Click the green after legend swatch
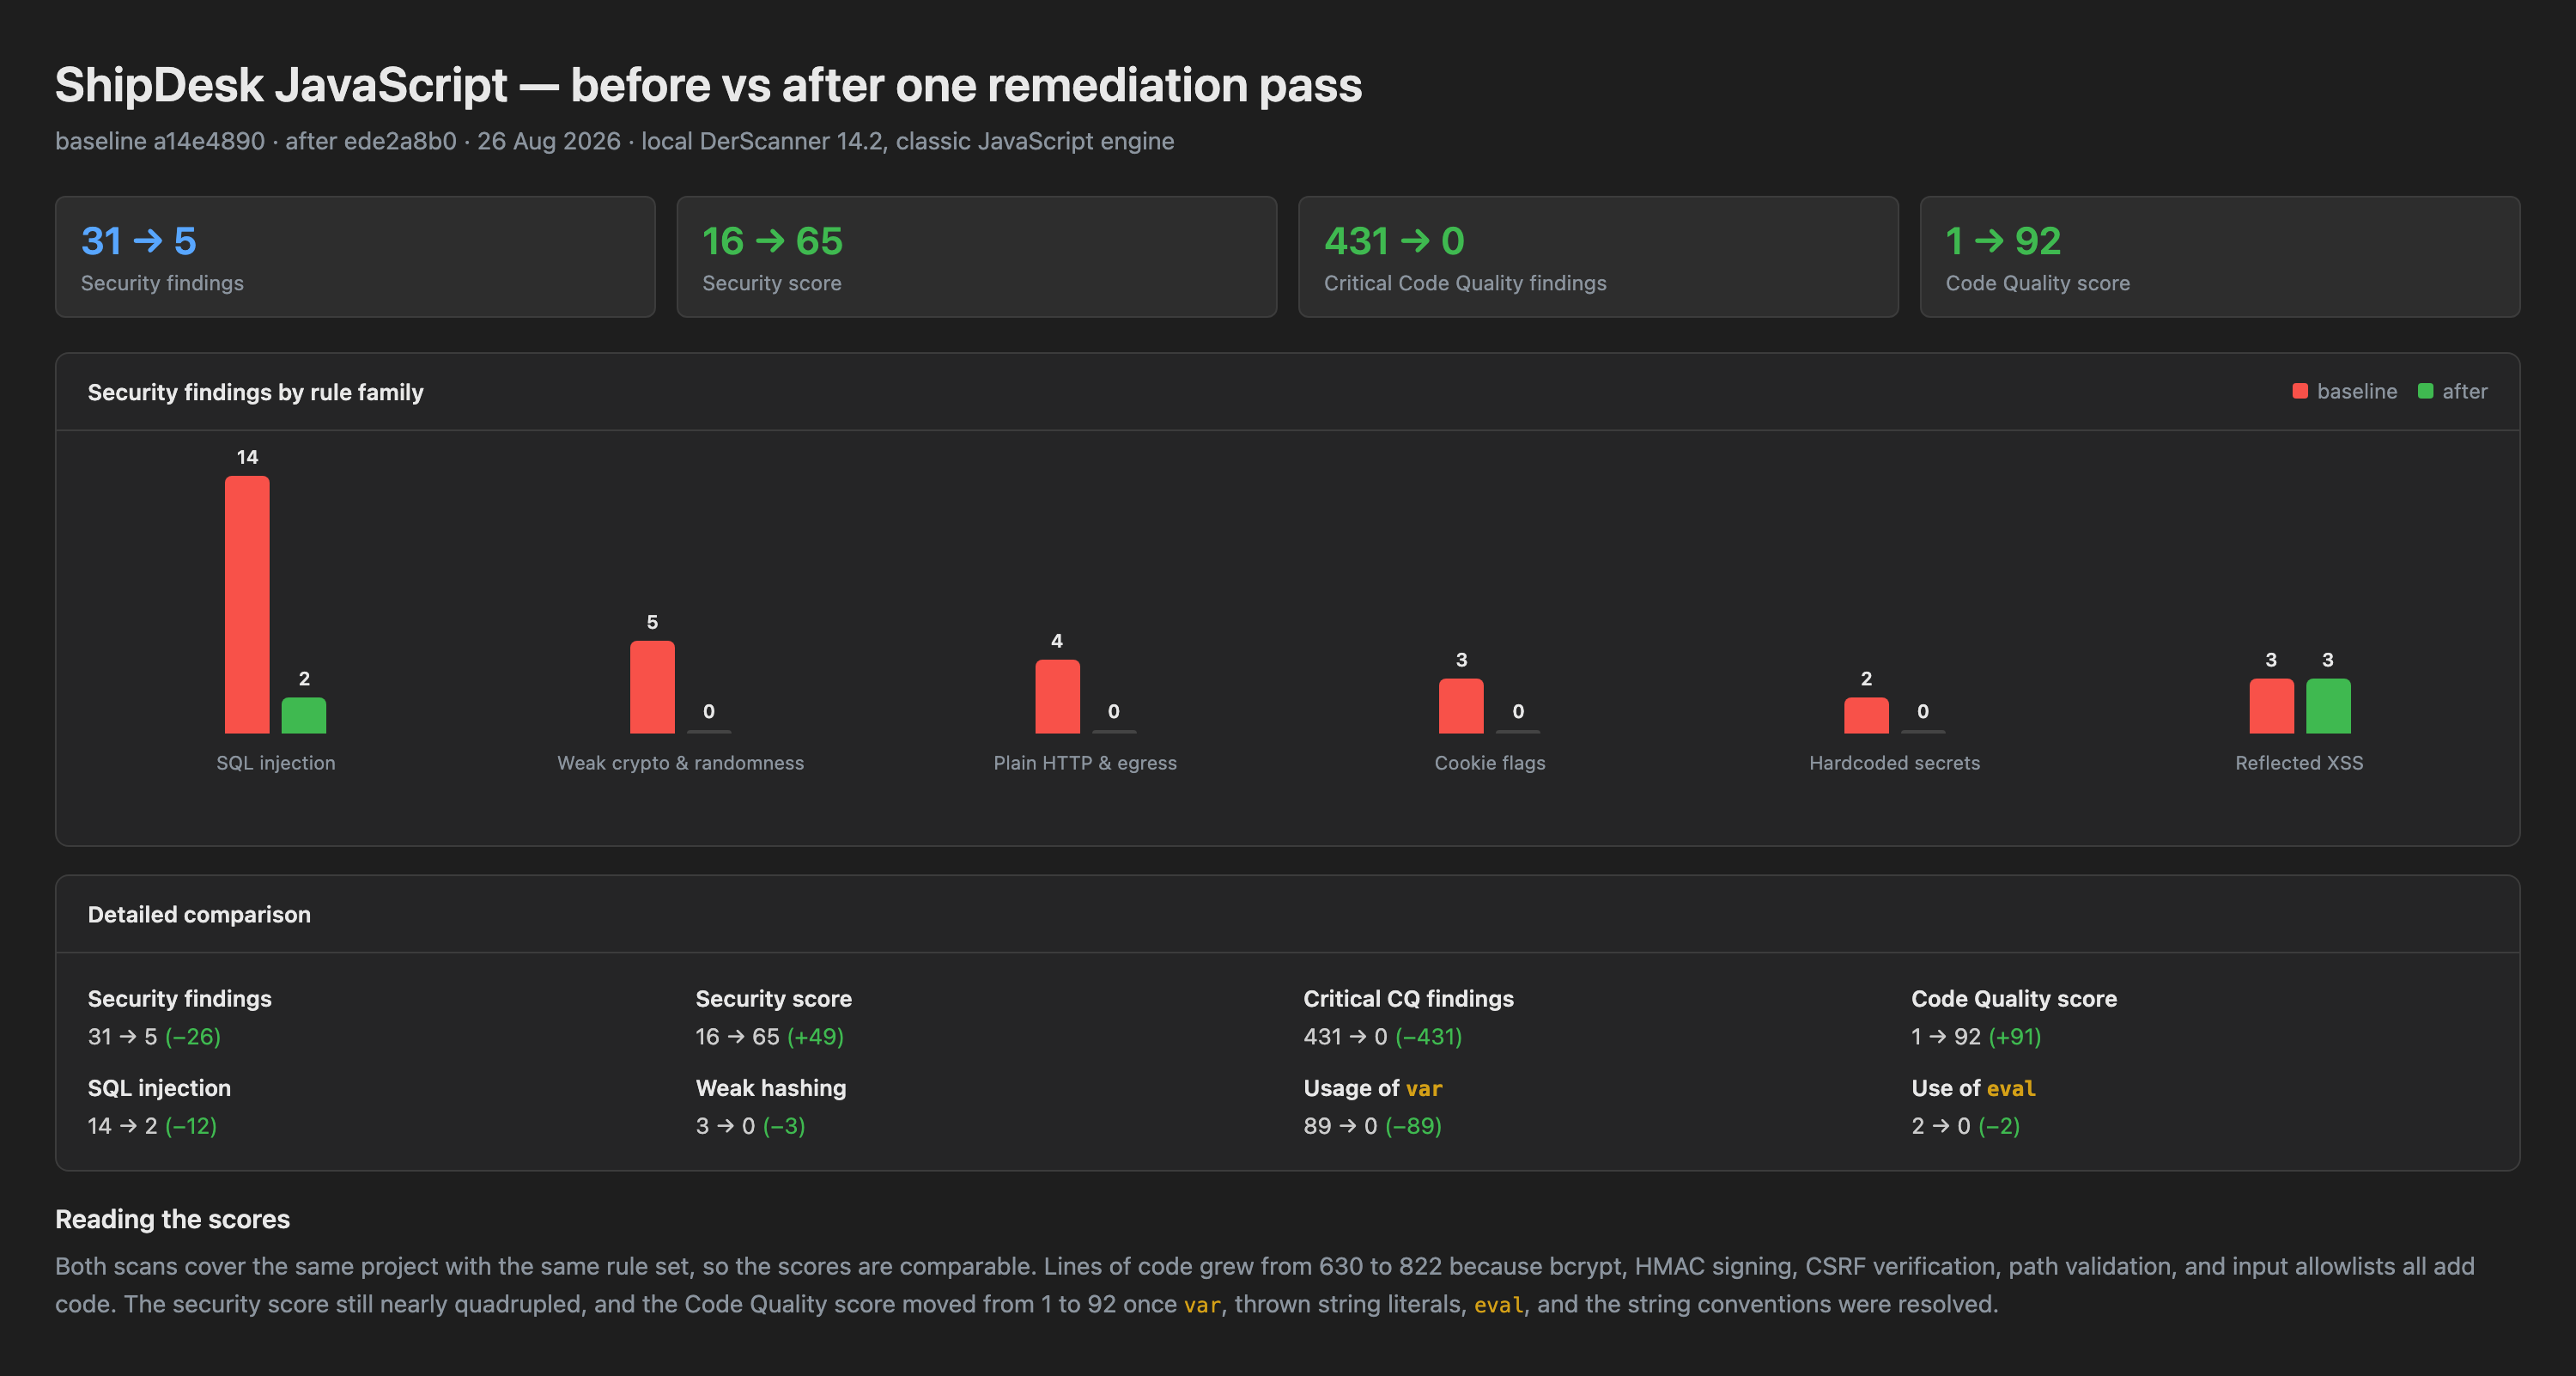 pyautogui.click(x=2425, y=391)
